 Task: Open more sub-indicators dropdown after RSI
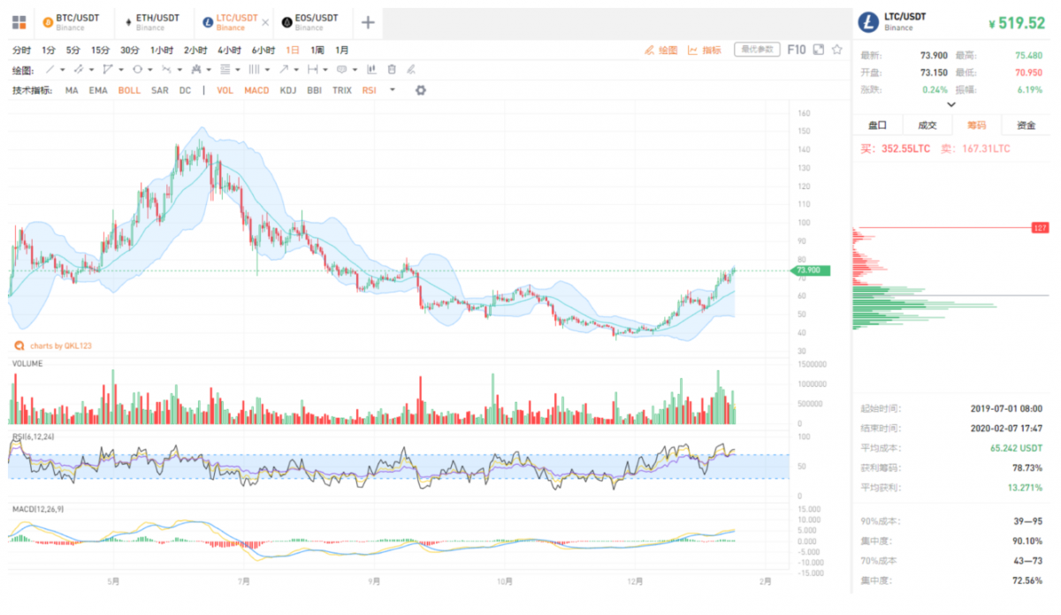[x=392, y=89]
